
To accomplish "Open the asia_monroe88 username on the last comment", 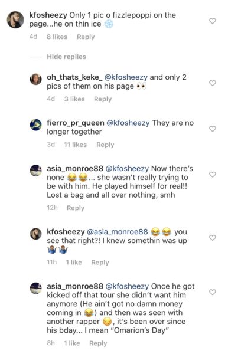I will [x=75, y=286].
